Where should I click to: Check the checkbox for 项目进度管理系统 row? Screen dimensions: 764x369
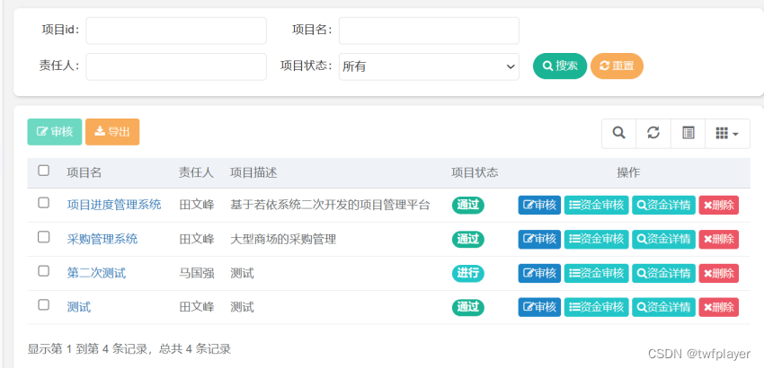point(44,203)
